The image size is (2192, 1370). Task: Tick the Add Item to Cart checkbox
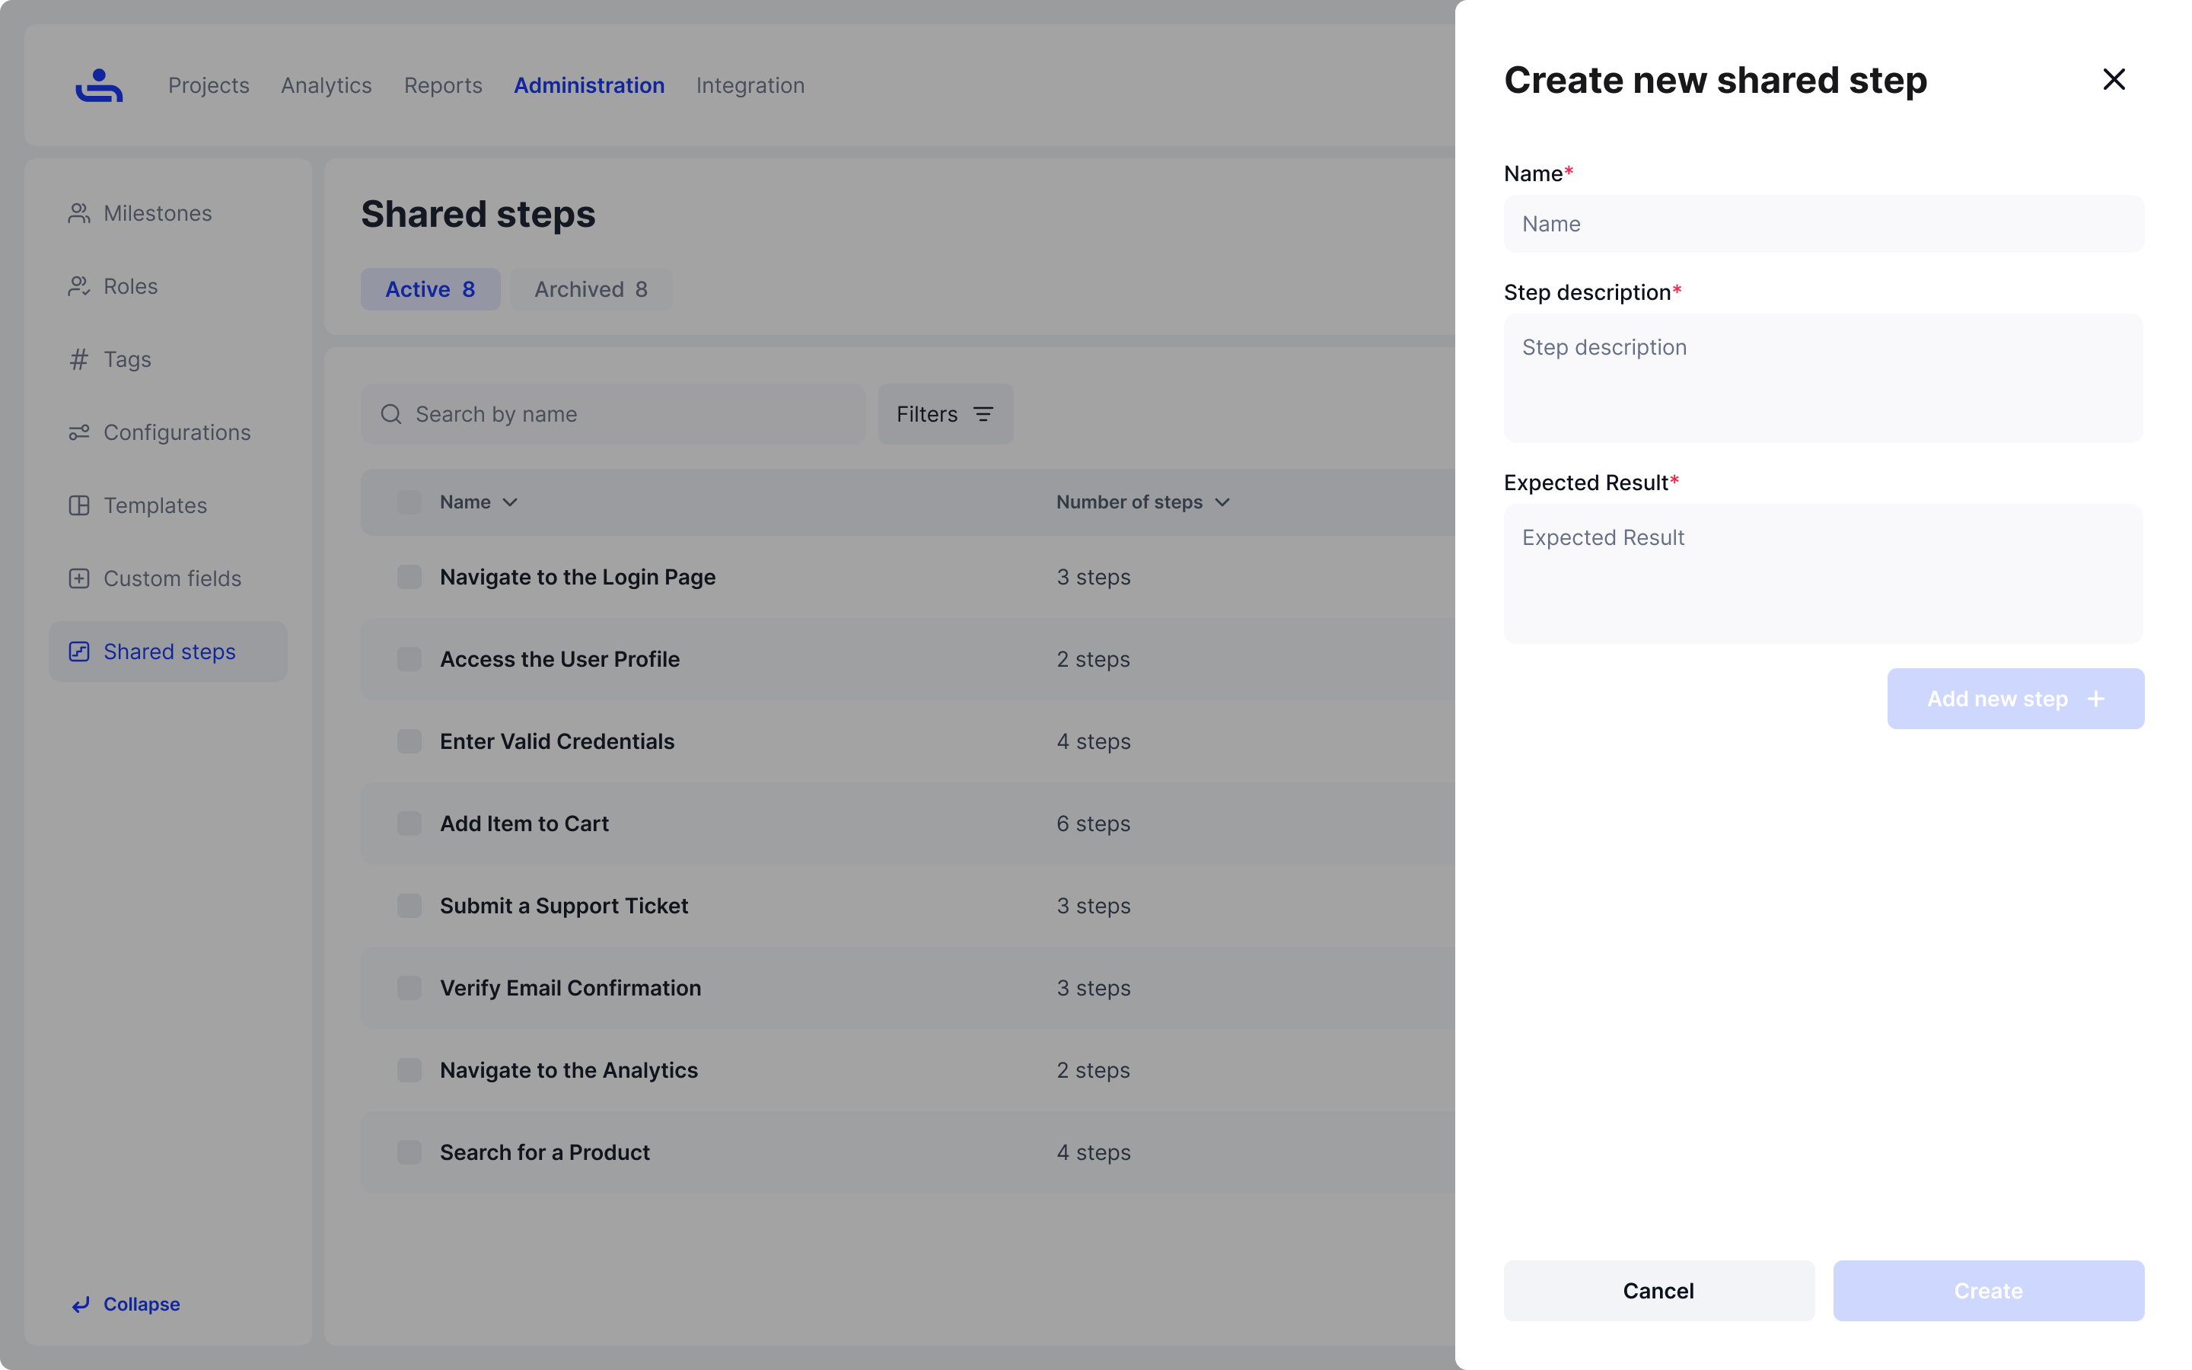click(409, 824)
